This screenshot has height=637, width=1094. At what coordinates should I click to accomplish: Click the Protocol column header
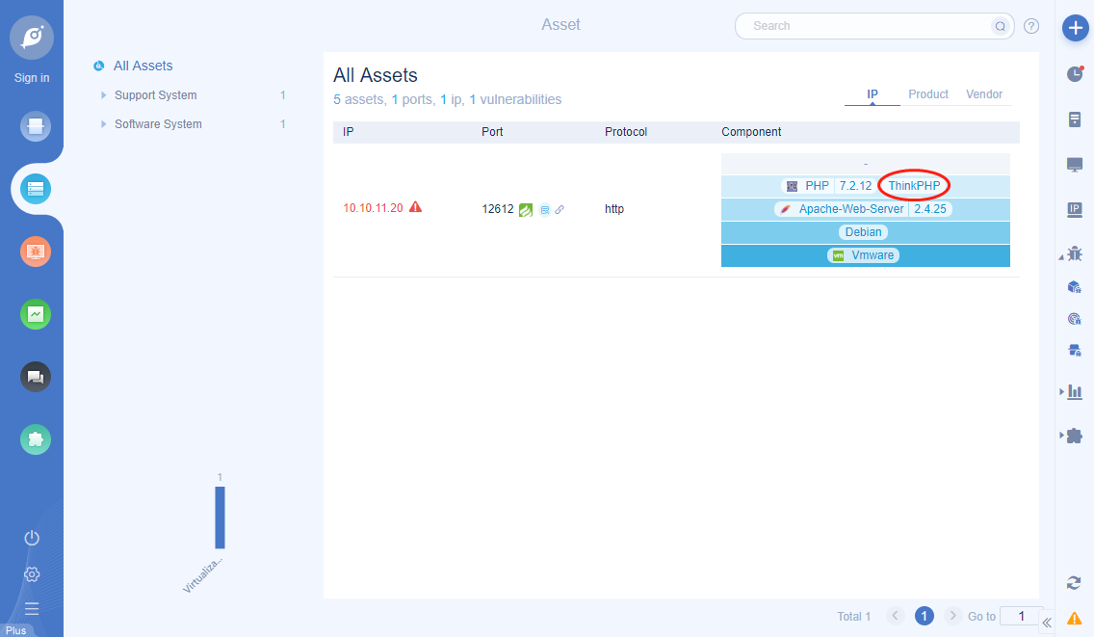[x=626, y=132]
